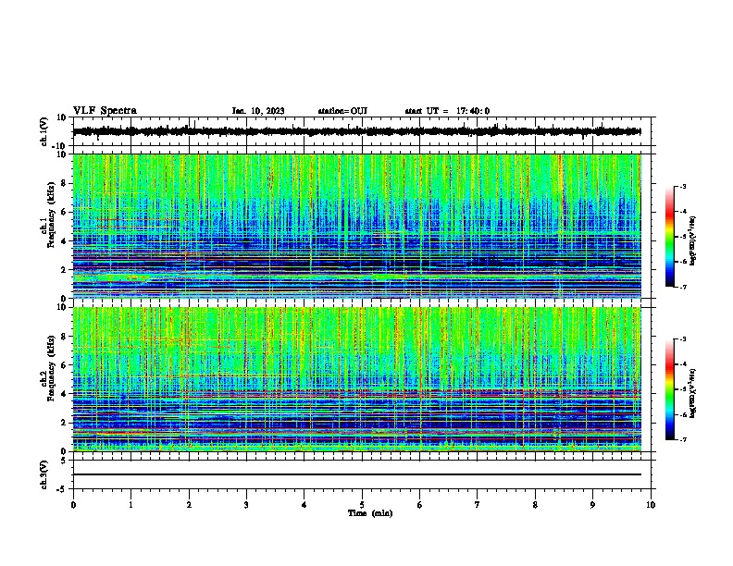Click the station=OUI header text

pyautogui.click(x=342, y=111)
